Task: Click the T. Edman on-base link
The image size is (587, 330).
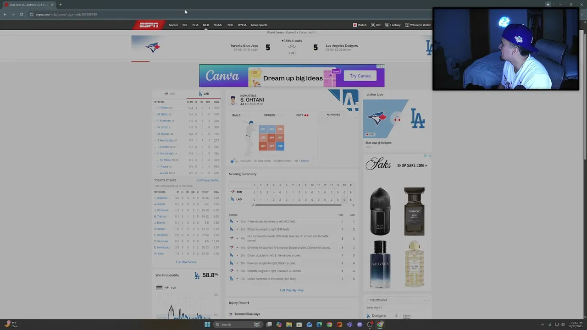Action: click(x=304, y=161)
